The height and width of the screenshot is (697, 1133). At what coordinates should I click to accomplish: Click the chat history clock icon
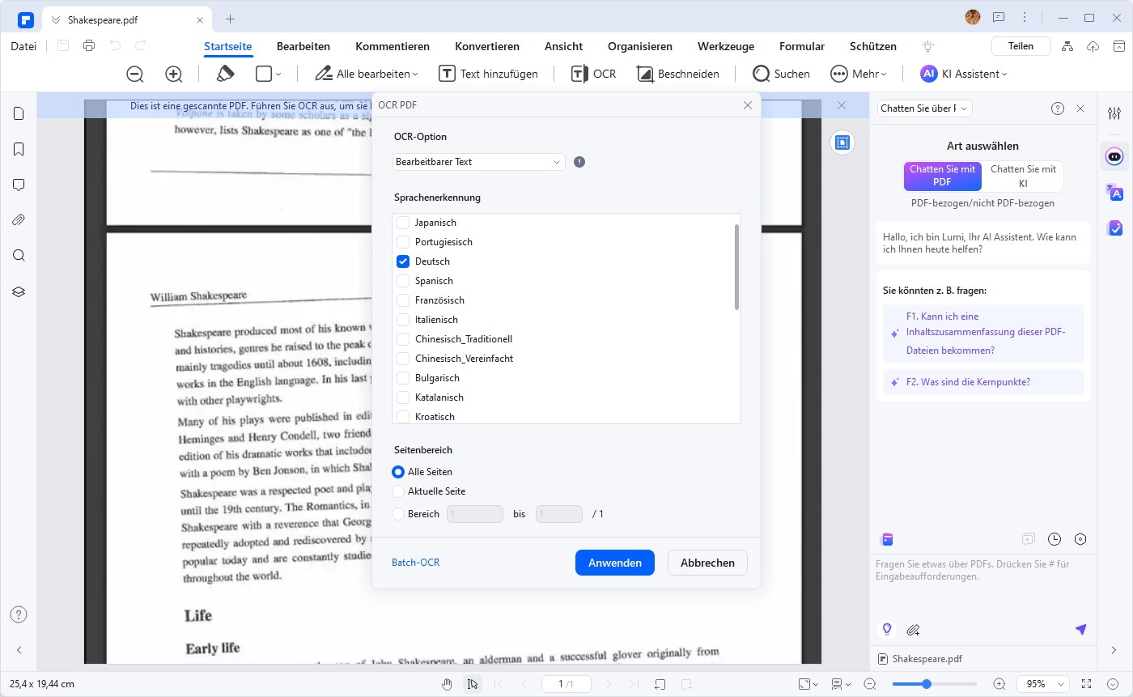point(1054,539)
